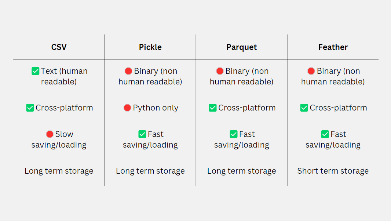Click the Python only text
Image resolution: width=391 pixels, height=221 pixels.
[x=156, y=108]
